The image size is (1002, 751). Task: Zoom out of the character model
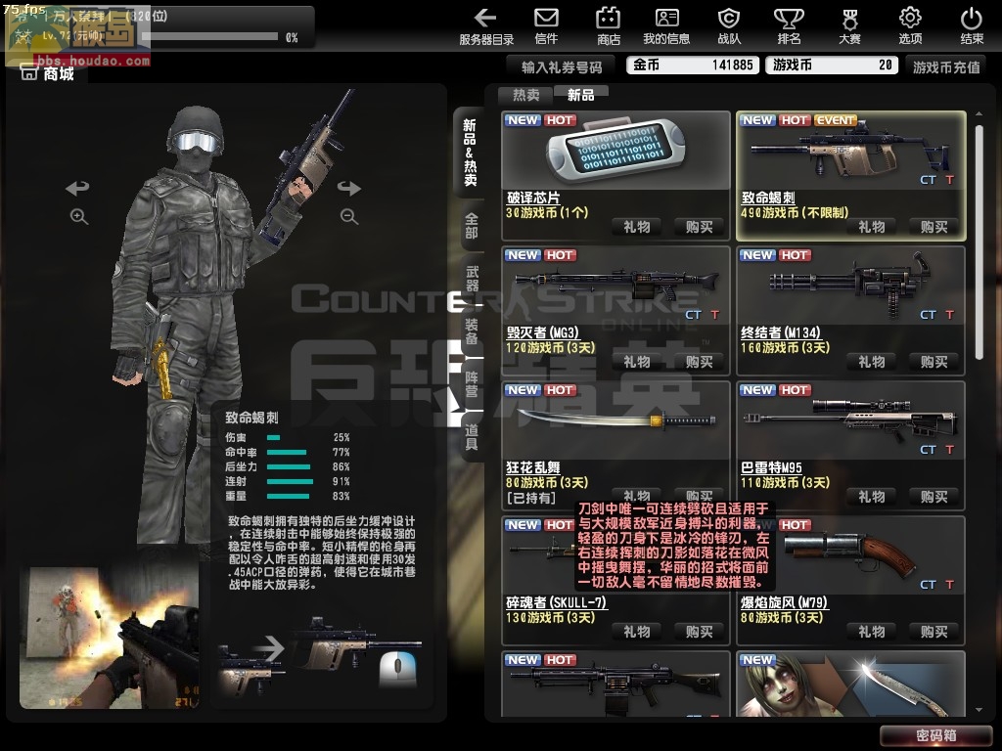(349, 216)
